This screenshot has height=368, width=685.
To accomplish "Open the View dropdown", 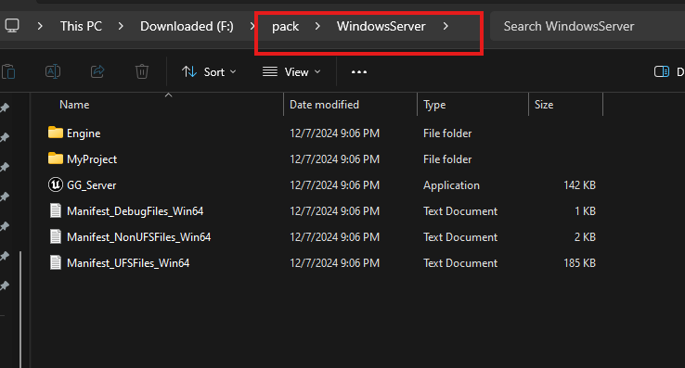I will [291, 72].
